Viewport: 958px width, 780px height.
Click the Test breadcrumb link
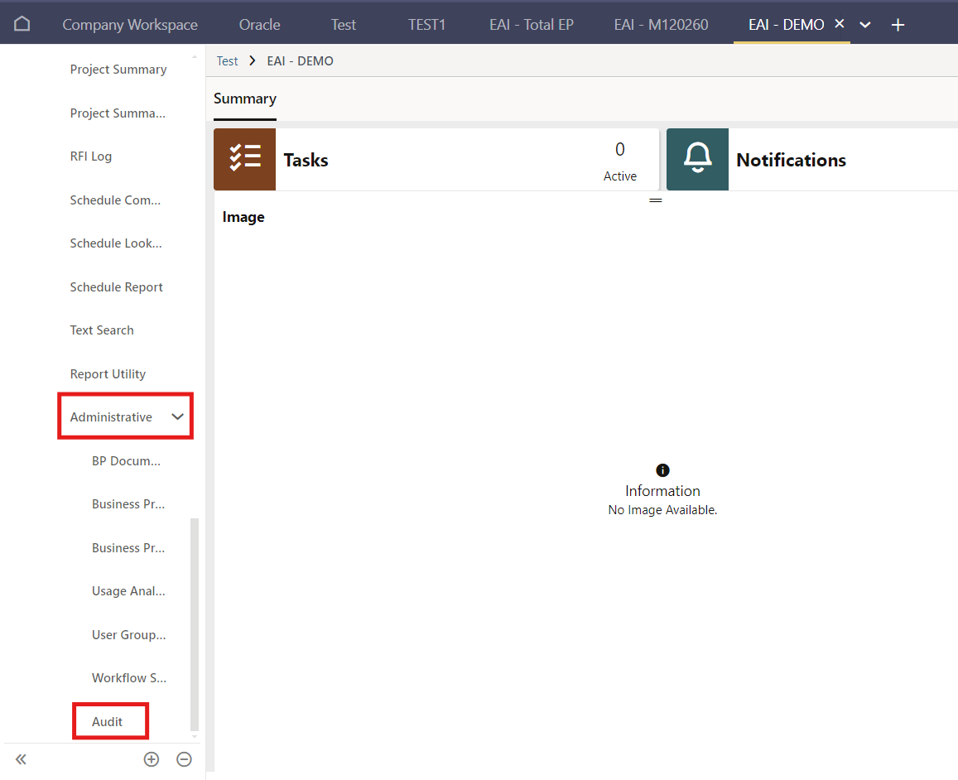click(227, 61)
